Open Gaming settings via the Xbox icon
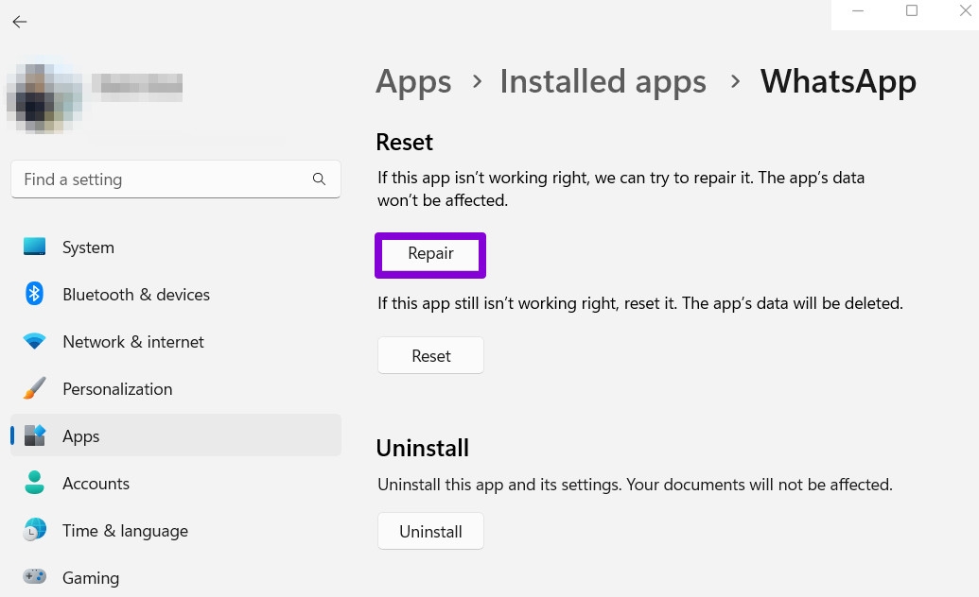 tap(34, 577)
